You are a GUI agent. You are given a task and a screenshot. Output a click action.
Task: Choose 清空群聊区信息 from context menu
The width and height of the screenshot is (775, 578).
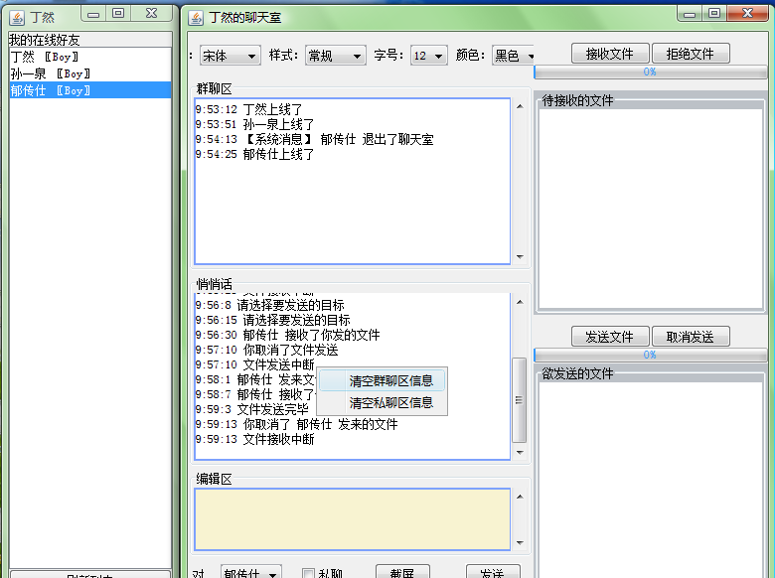(x=383, y=381)
